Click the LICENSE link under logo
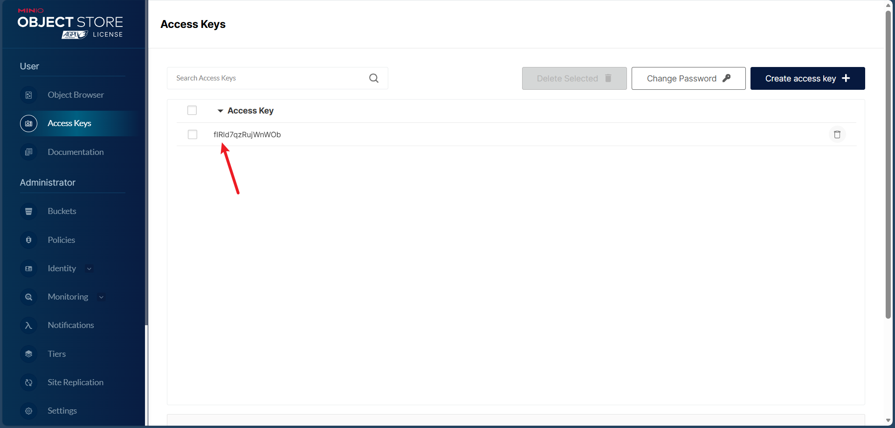895x428 pixels. click(108, 34)
